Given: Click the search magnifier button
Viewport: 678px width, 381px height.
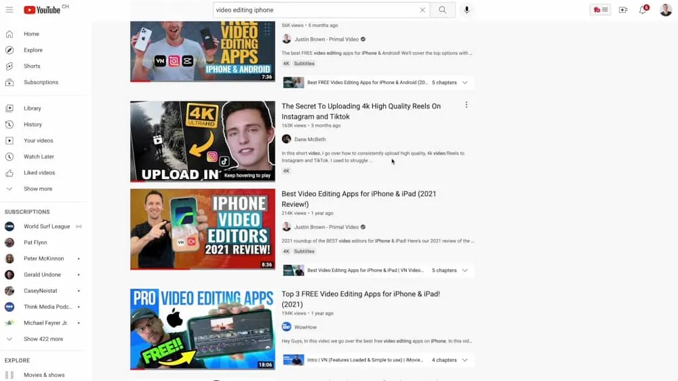Looking at the screenshot, I should [x=442, y=10].
